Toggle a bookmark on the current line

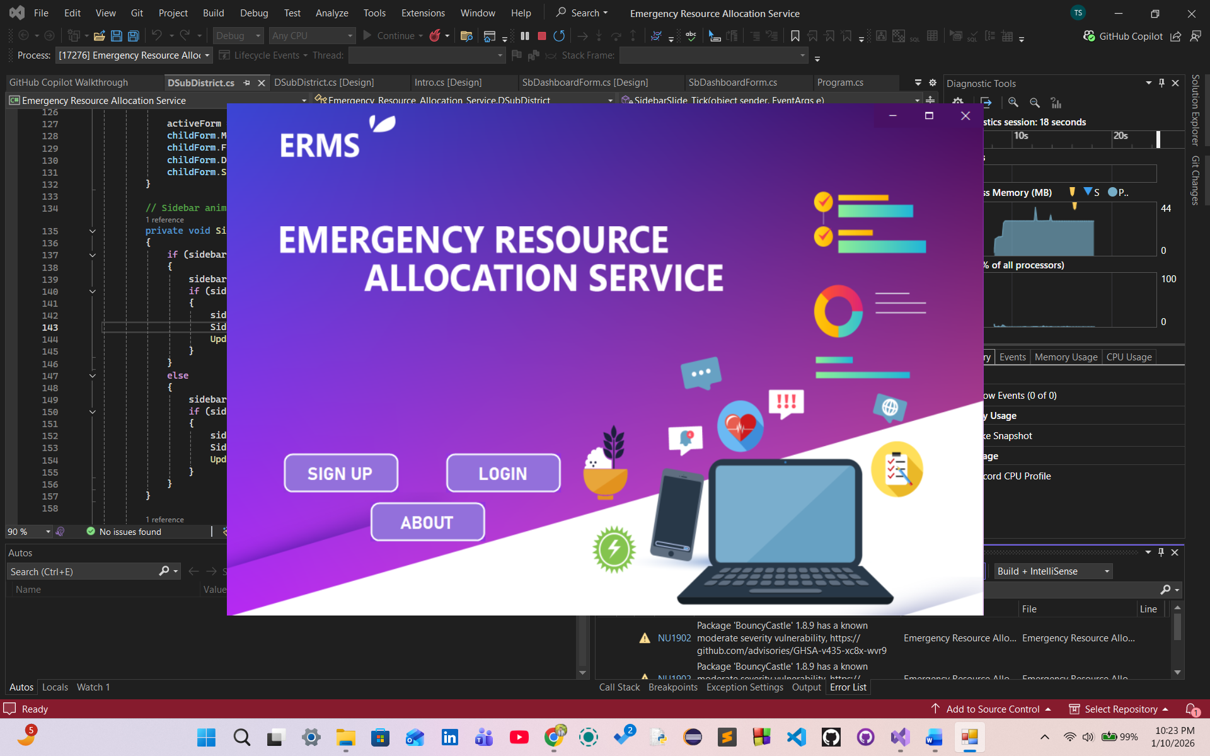tap(795, 36)
